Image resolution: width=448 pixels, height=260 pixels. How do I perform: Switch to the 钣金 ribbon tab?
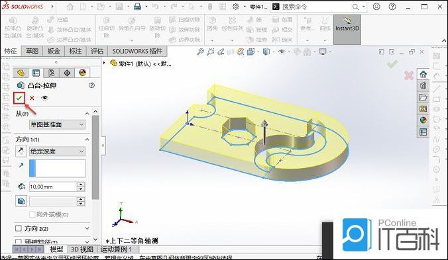pyautogui.click(x=54, y=51)
